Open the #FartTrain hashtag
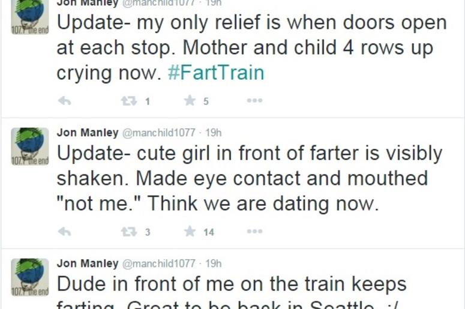 tap(216, 73)
